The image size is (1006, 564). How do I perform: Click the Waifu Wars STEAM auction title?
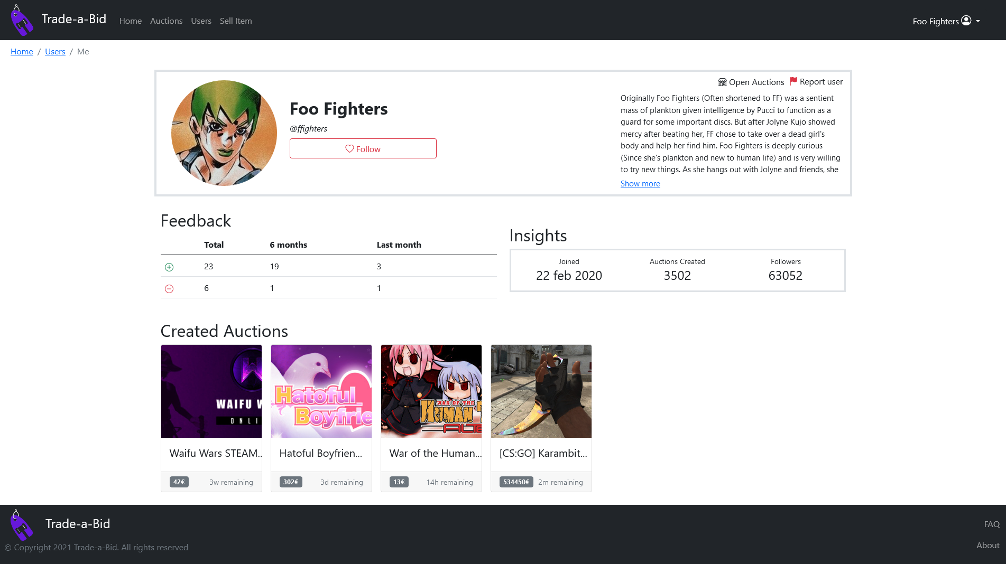click(x=216, y=453)
